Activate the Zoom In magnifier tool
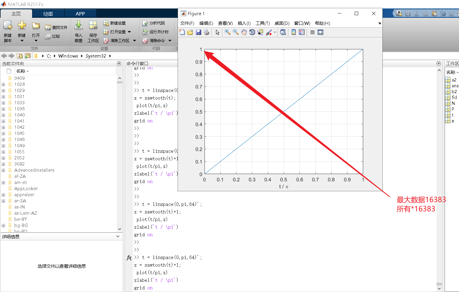This screenshot has height=292, width=459. tap(227, 32)
